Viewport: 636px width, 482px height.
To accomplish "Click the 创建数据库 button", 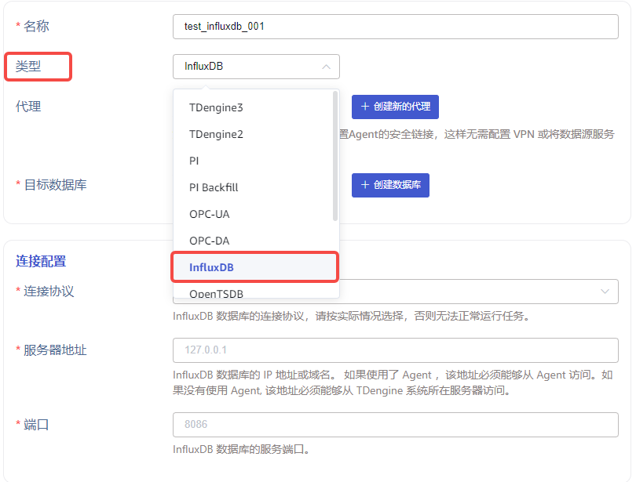I will pos(390,185).
